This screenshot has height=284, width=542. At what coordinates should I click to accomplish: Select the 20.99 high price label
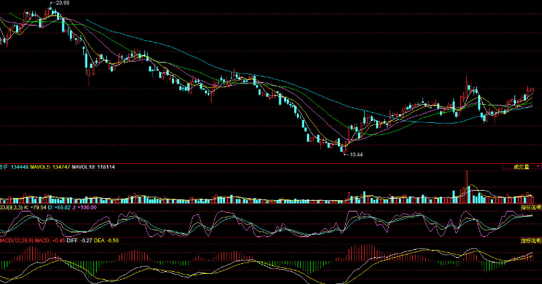62,3
